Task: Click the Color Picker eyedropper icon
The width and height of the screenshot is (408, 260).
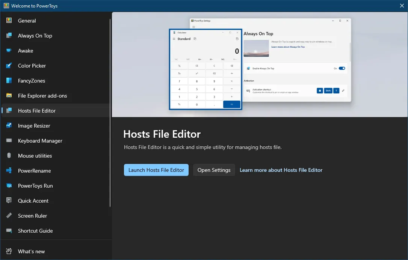Action: tap(9, 66)
